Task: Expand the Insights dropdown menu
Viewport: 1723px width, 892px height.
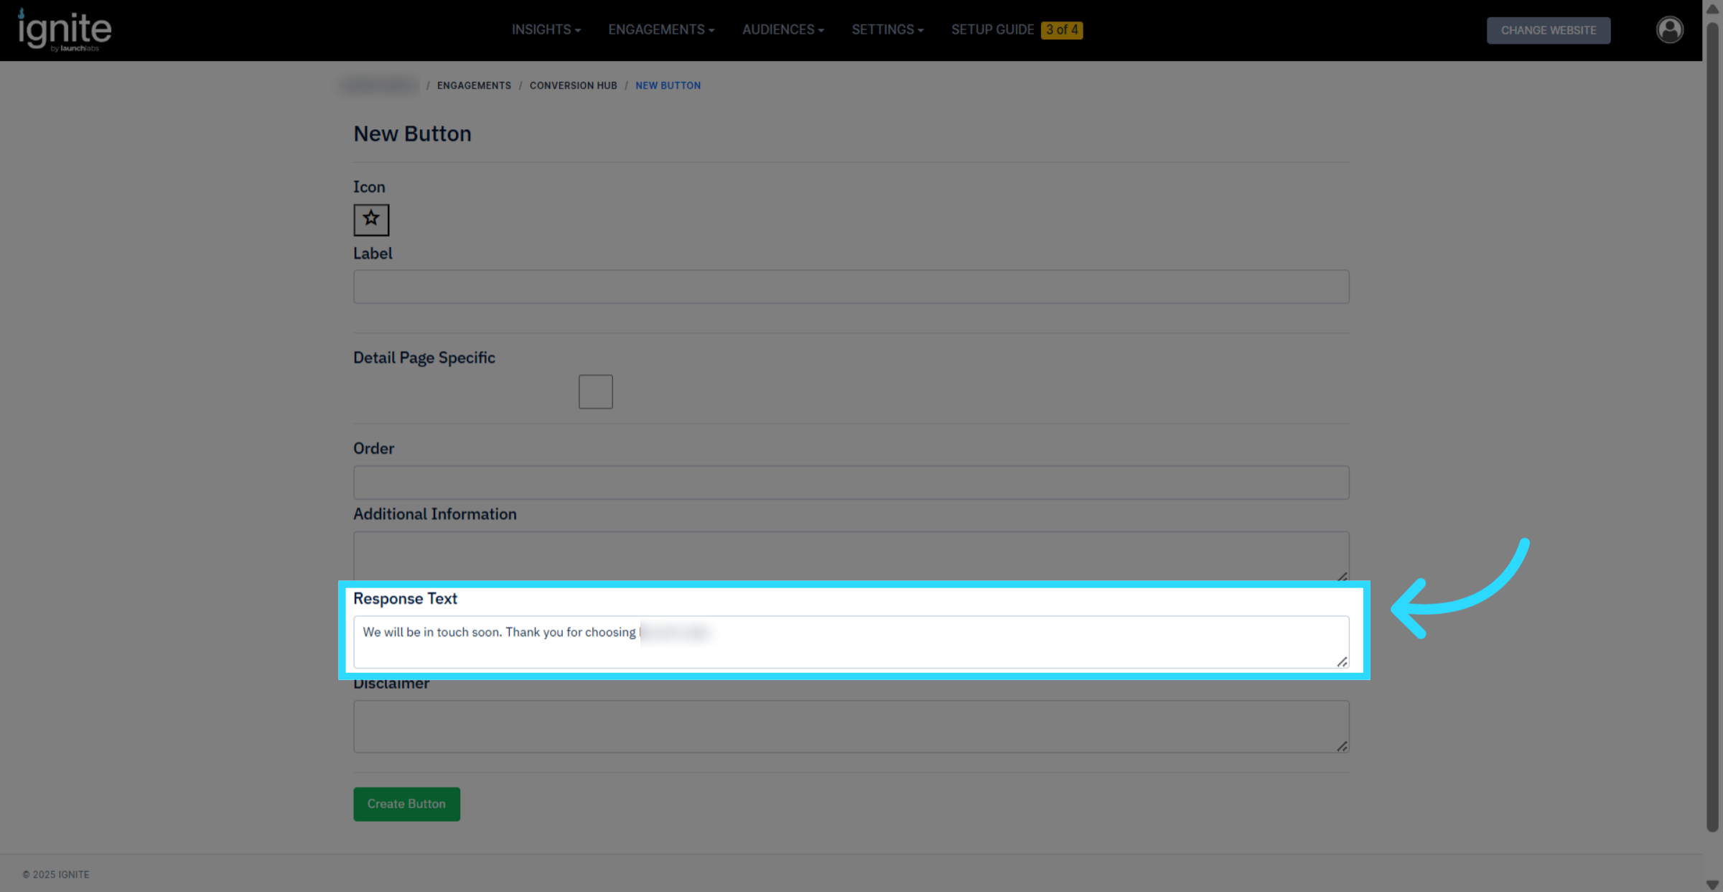Action: [546, 29]
